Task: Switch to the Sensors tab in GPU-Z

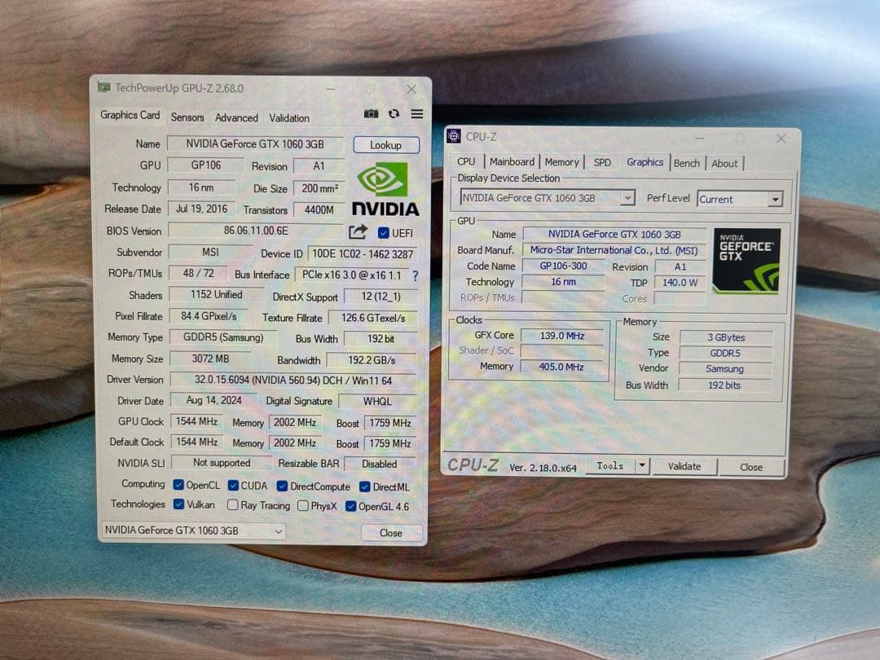Action: tap(187, 117)
